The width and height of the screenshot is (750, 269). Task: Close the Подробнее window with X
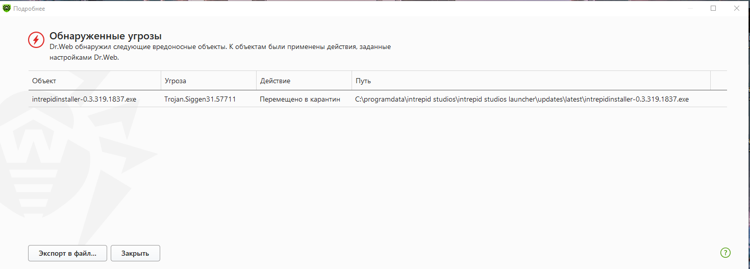tap(737, 8)
